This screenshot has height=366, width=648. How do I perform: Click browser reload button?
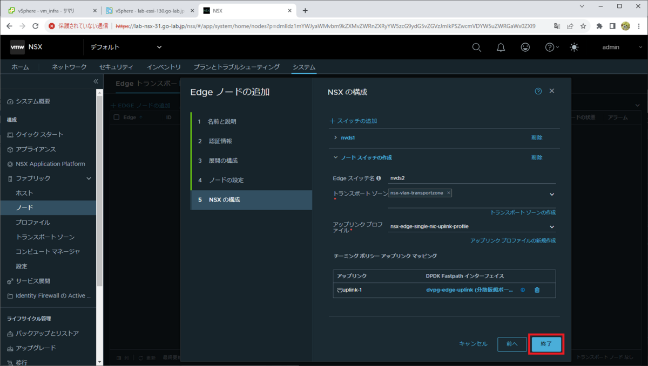click(x=36, y=26)
